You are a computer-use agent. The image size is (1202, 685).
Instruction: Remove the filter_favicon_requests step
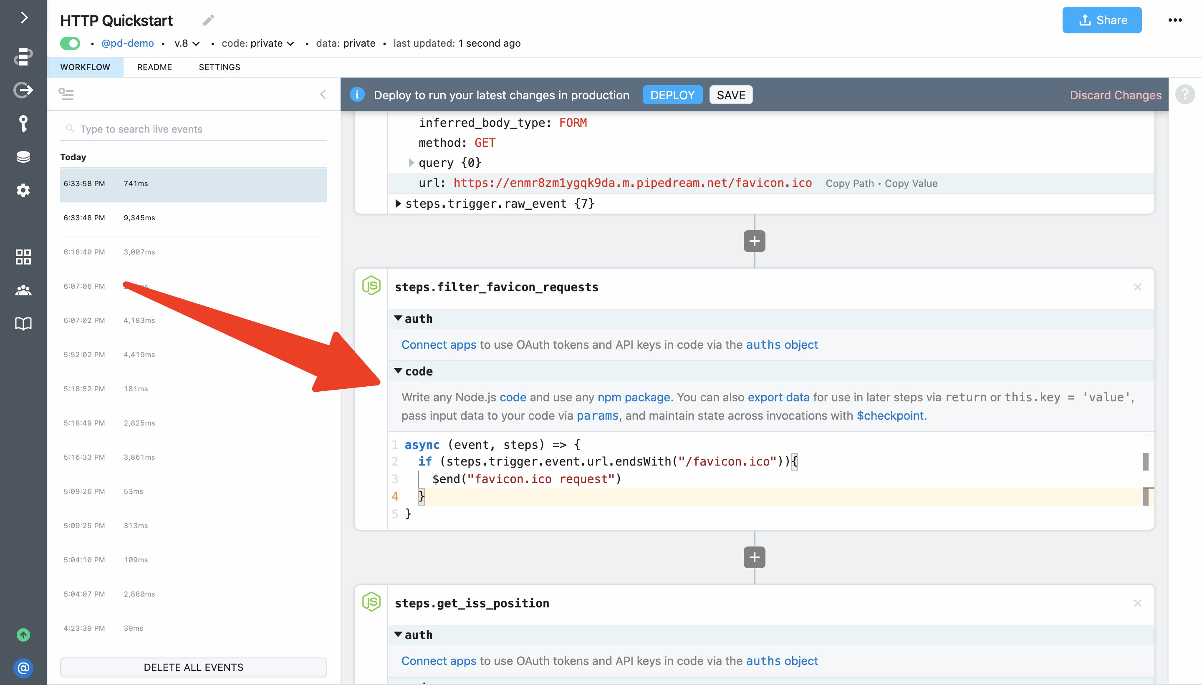click(x=1137, y=287)
